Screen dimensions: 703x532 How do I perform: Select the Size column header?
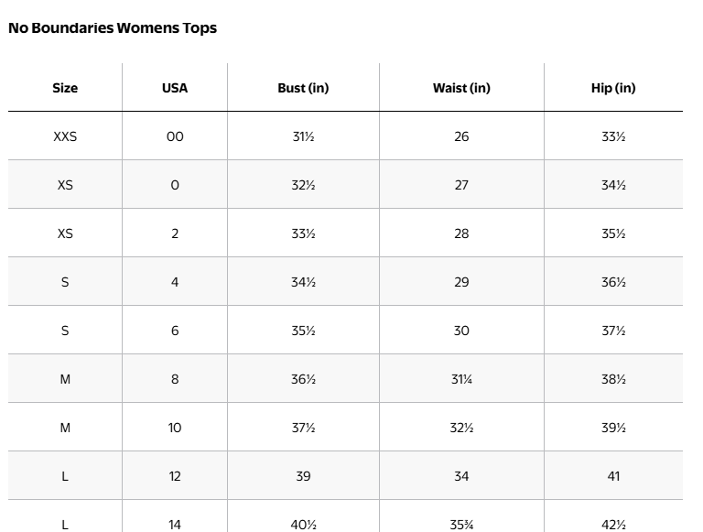(65, 88)
